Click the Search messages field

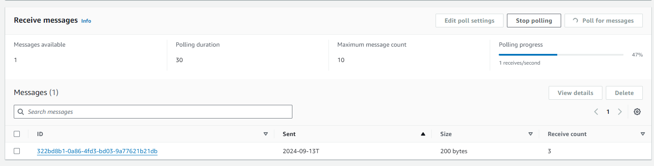click(153, 112)
